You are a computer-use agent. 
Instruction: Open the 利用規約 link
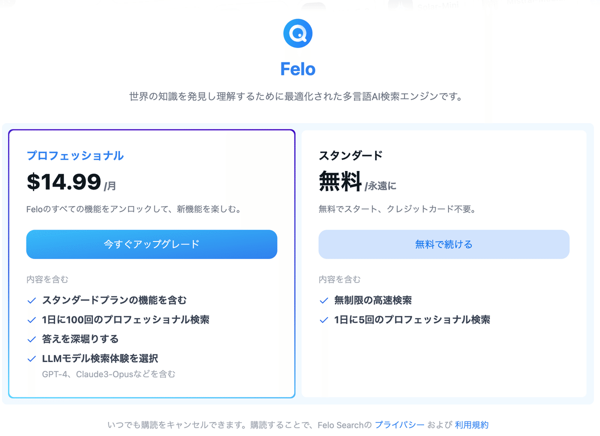pos(472,424)
